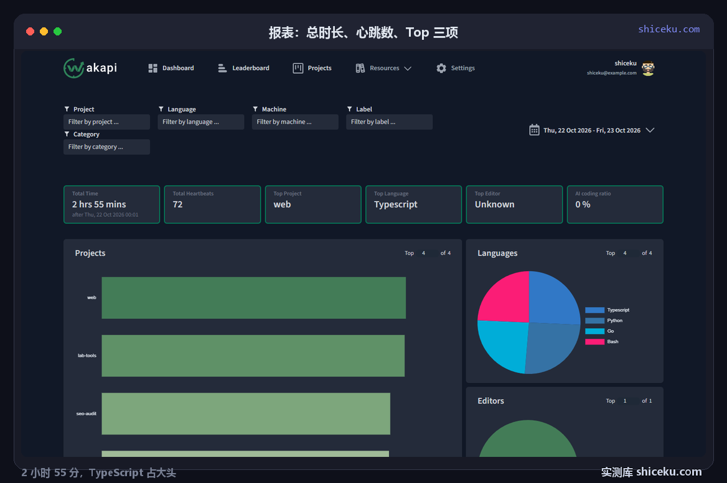Click the Top Language Typescript card
Screen dimensions: 727x483
(413, 205)
